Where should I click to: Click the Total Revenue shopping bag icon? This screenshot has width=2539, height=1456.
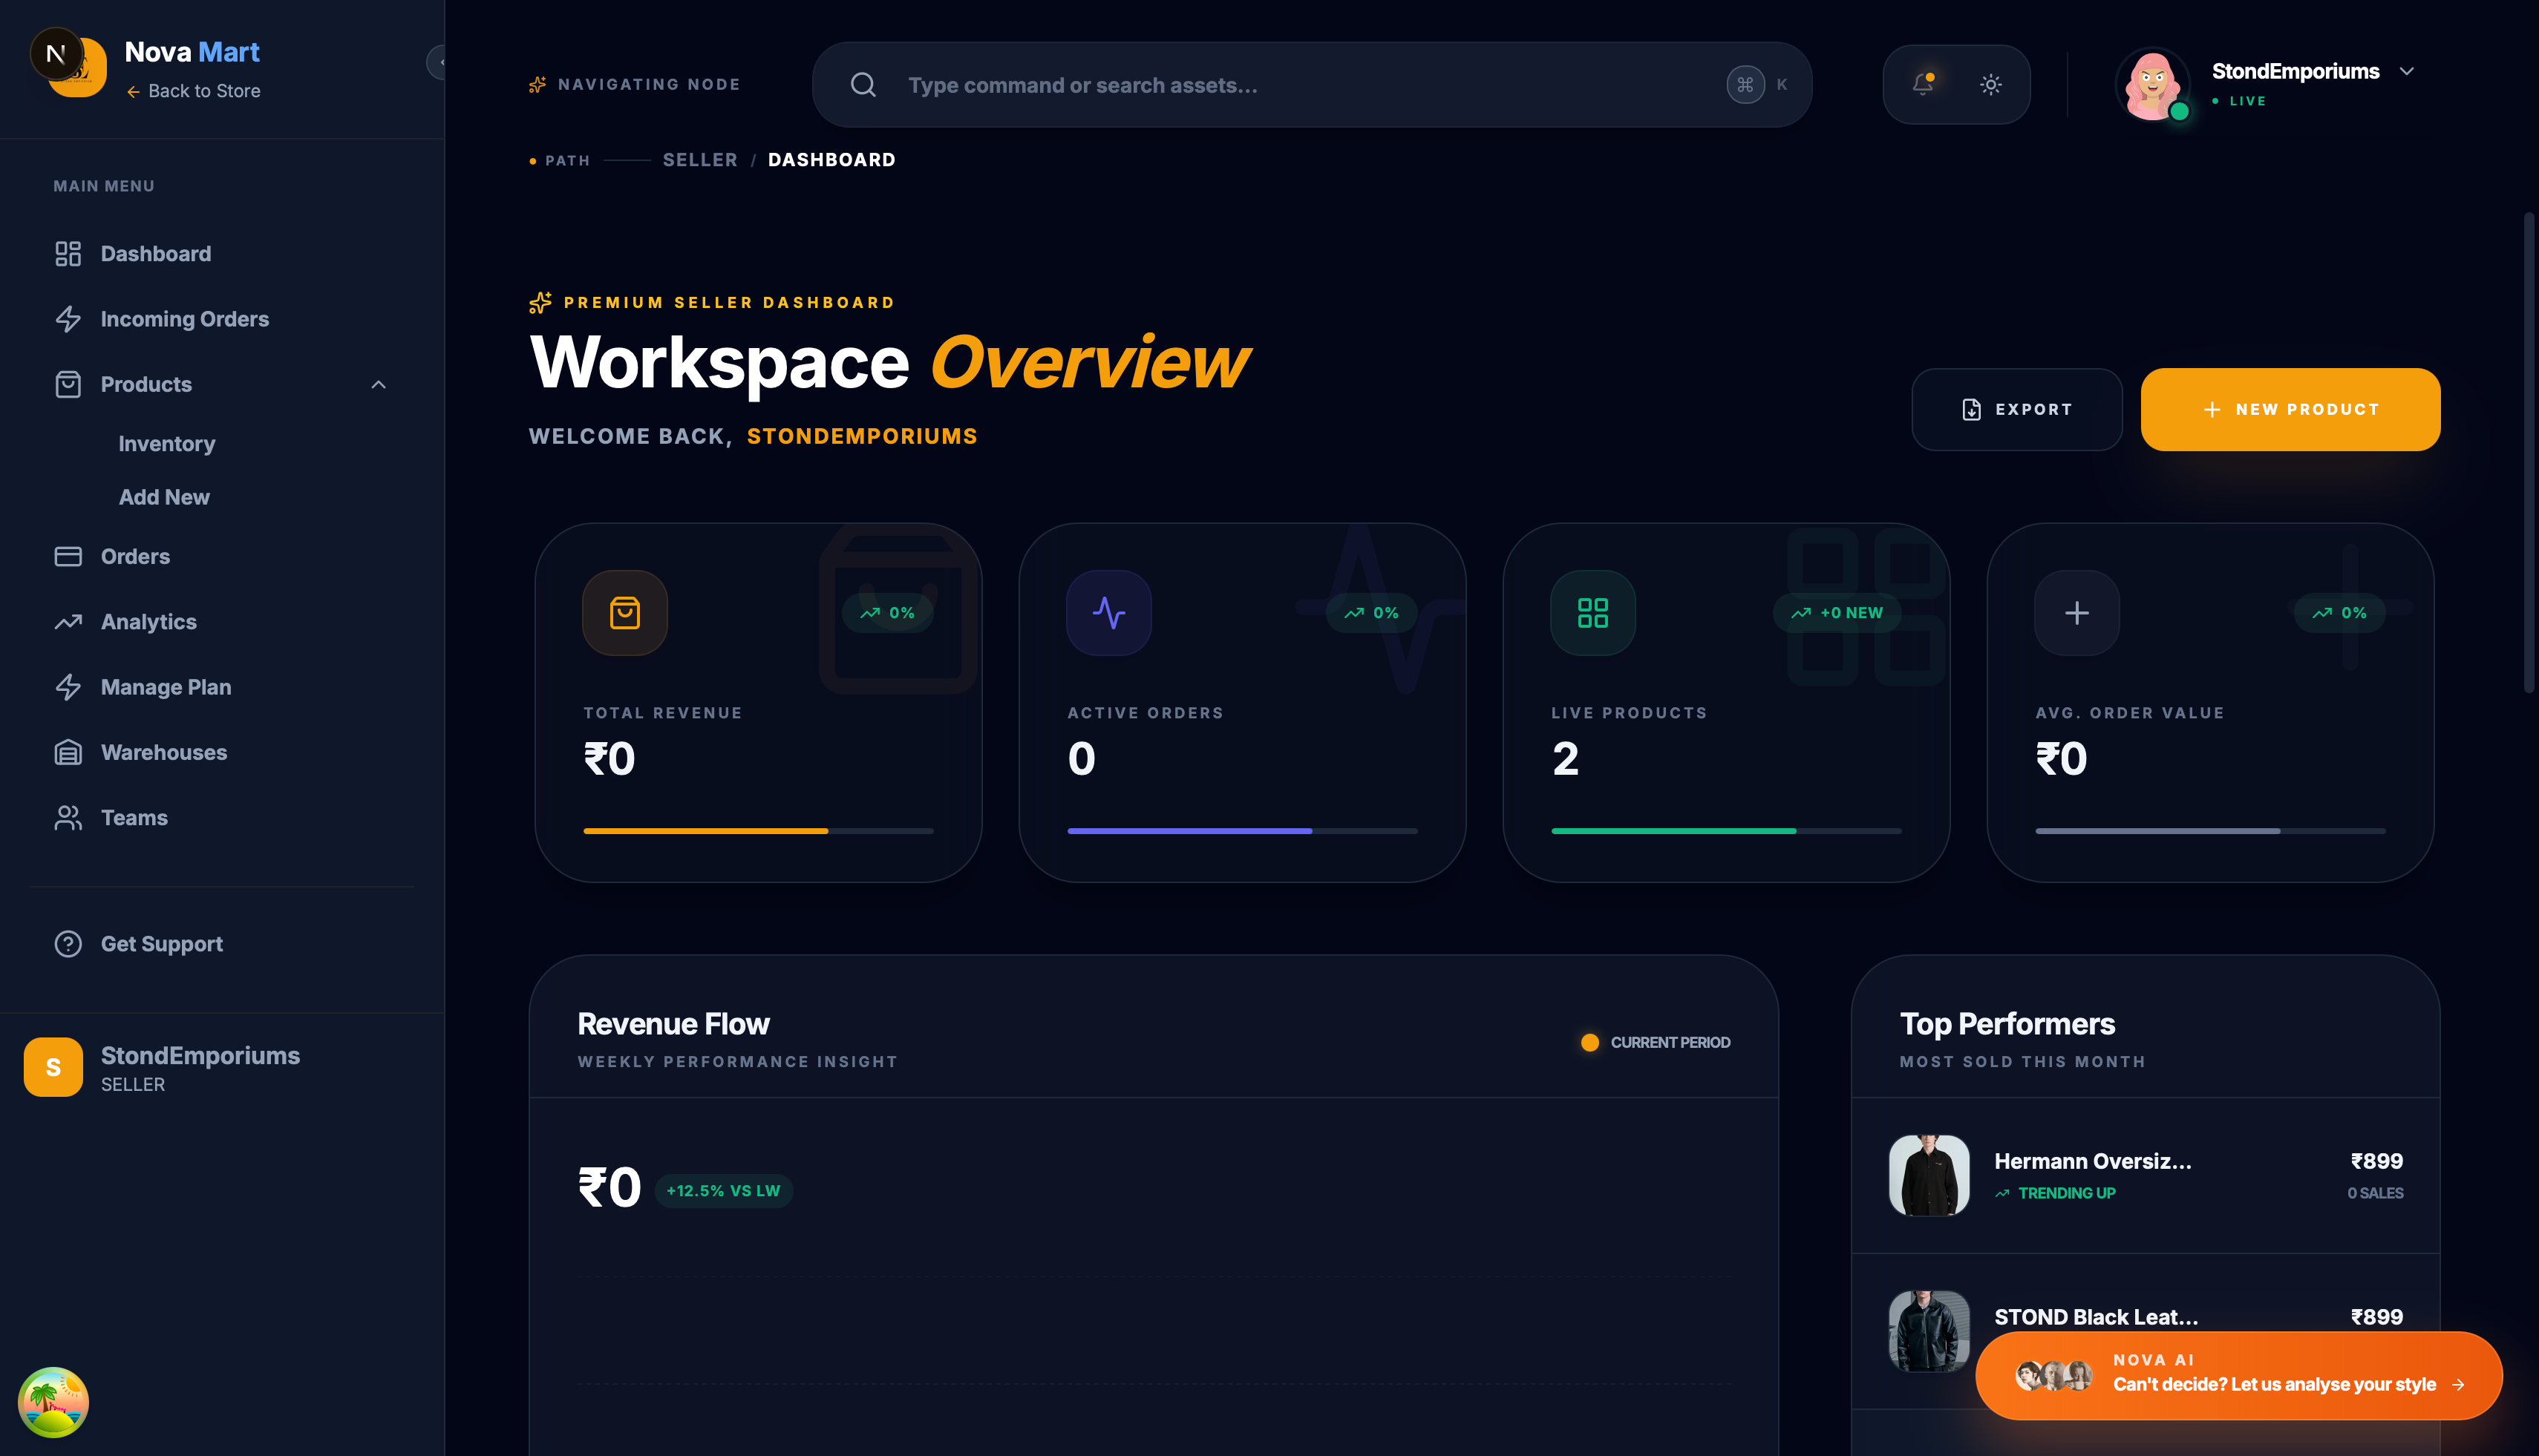(624, 612)
